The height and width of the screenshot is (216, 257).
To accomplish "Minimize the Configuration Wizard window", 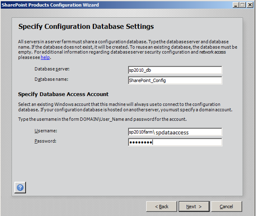I will (236, 5).
